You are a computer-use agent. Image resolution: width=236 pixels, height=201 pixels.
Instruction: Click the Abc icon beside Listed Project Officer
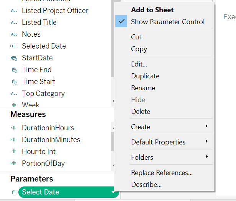14,11
